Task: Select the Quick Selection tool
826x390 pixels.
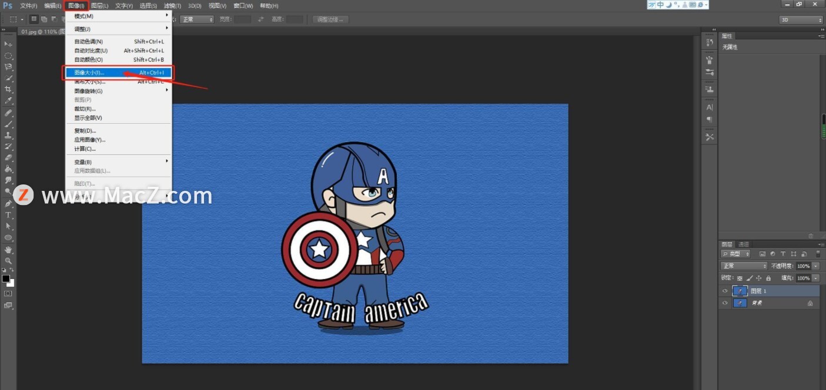Action: (x=8, y=78)
